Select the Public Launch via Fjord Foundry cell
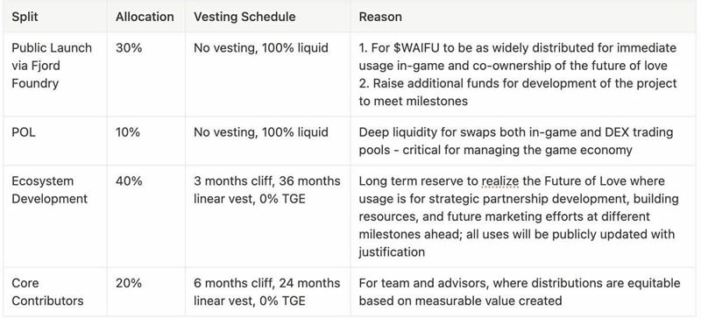 (x=55, y=74)
